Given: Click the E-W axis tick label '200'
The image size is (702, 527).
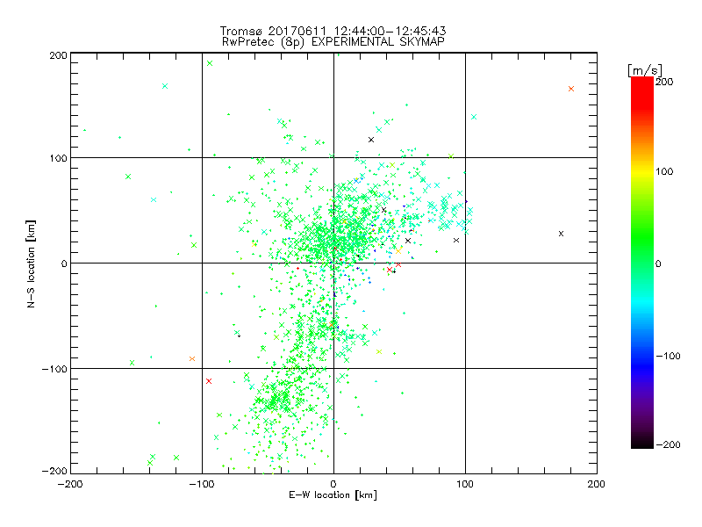Looking at the screenshot, I should point(597,484).
